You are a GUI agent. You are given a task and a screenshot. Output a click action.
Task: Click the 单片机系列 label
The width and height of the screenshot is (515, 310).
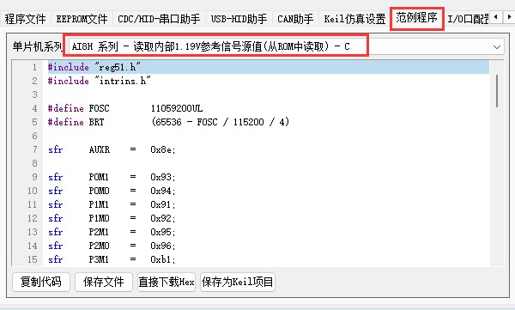[x=37, y=46]
